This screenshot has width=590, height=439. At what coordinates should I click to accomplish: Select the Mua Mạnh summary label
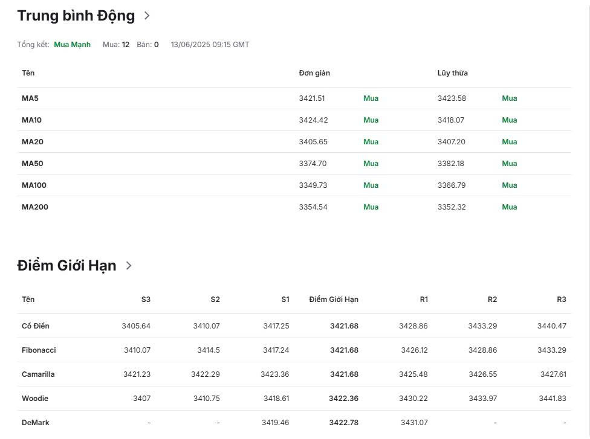coord(73,45)
